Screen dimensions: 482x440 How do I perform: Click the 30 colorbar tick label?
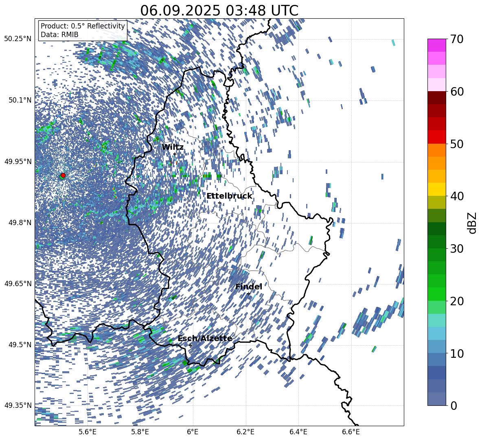coord(457,249)
